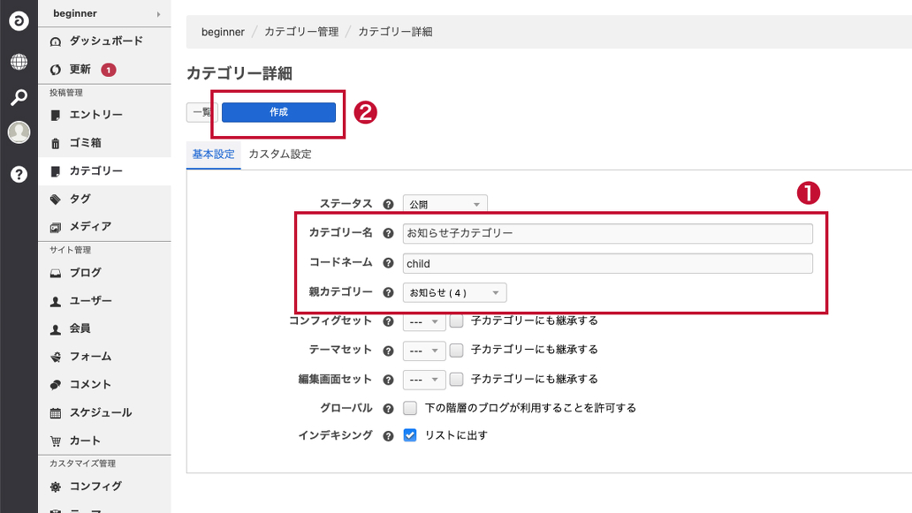The image size is (912, 513).
Task: Open エントリー in the sidebar menu
Action: [x=95, y=115]
